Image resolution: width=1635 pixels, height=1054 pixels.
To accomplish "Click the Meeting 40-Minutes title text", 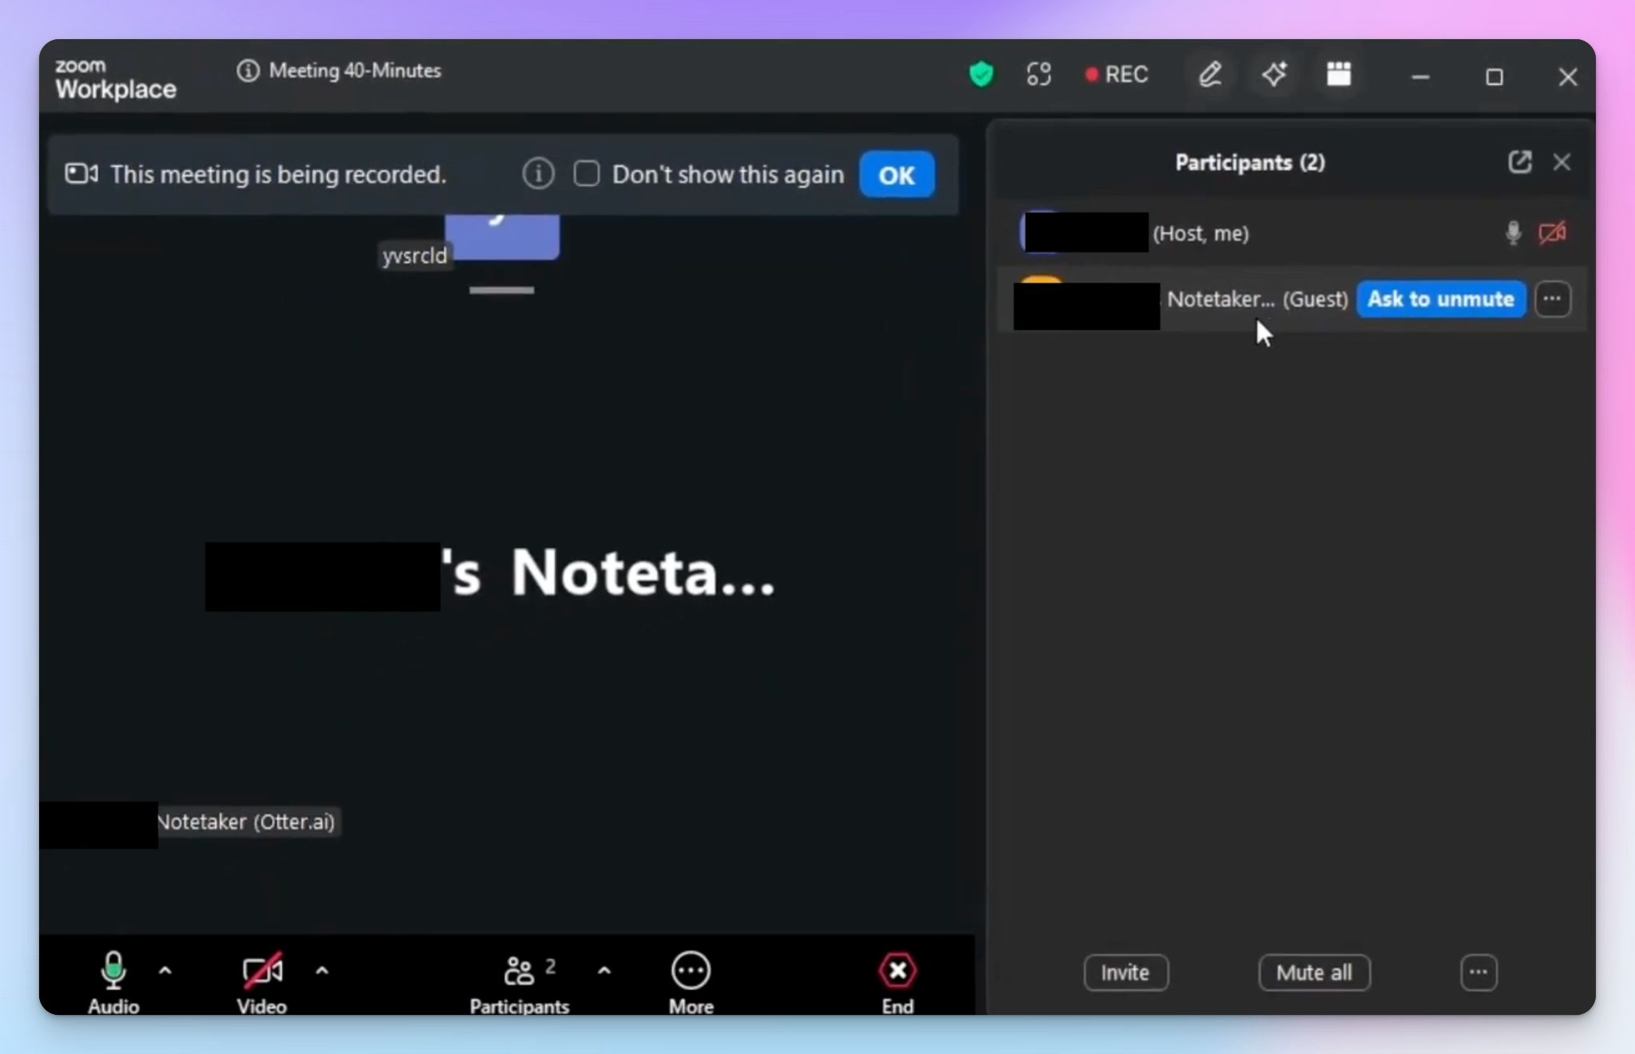I will tap(355, 70).
